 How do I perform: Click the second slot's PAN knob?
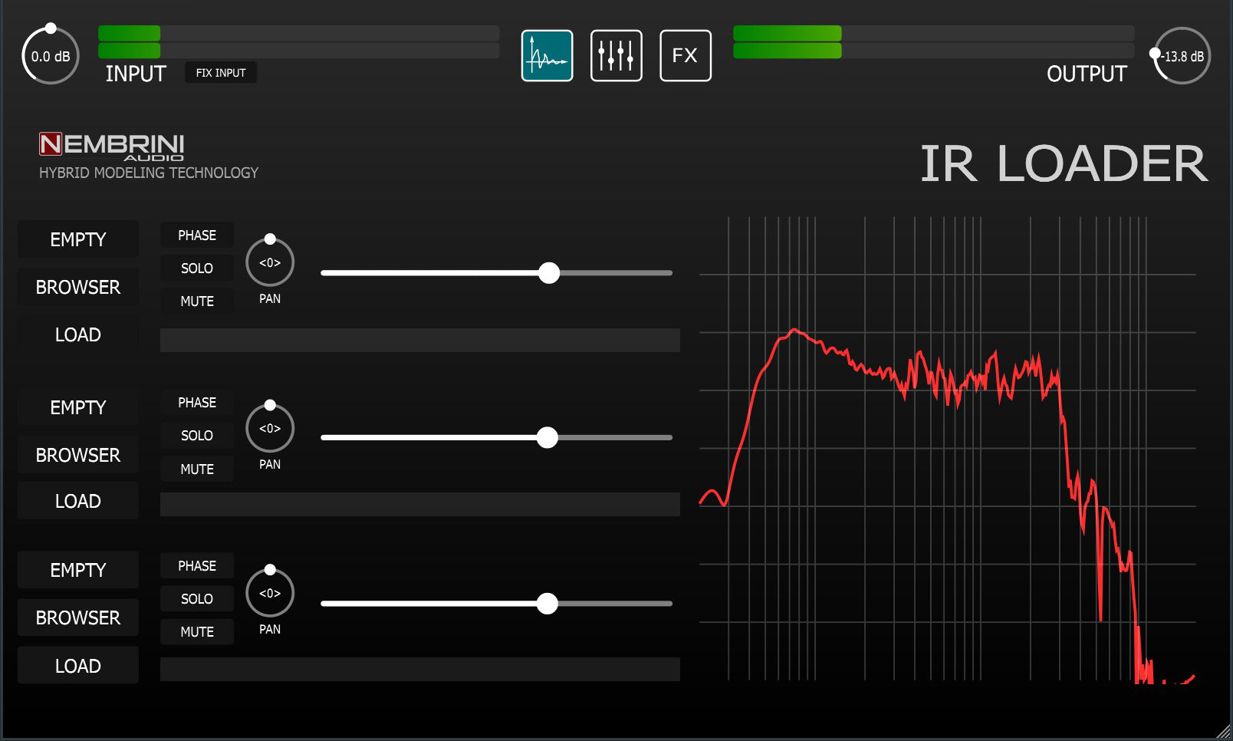click(x=270, y=428)
